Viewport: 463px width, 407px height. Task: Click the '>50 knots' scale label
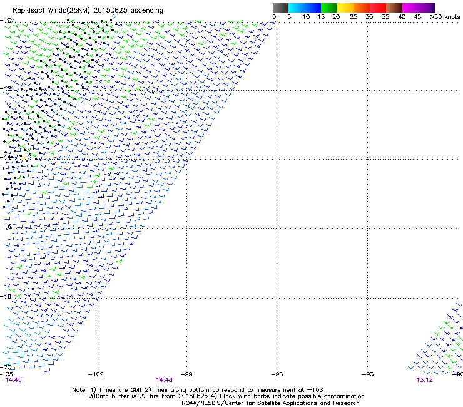[445, 17]
